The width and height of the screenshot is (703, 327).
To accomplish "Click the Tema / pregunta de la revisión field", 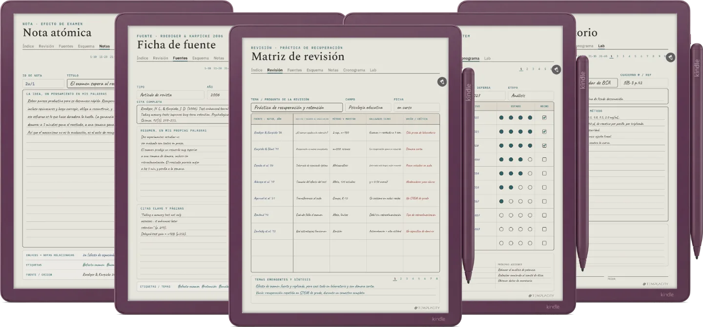I will (x=297, y=107).
